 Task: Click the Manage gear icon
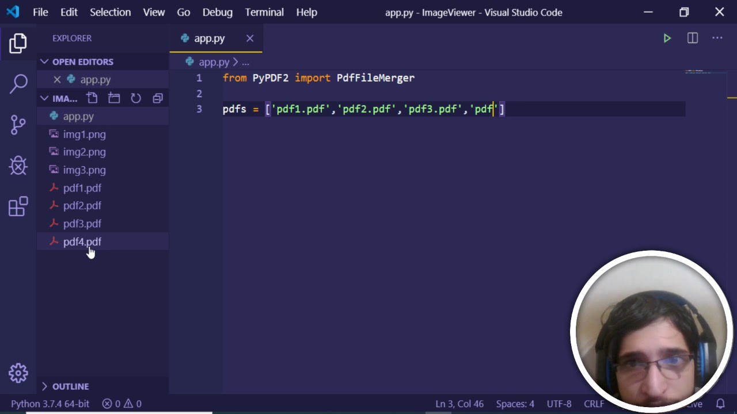(x=18, y=373)
